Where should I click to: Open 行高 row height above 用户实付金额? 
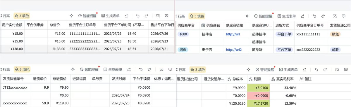(5, 16)
